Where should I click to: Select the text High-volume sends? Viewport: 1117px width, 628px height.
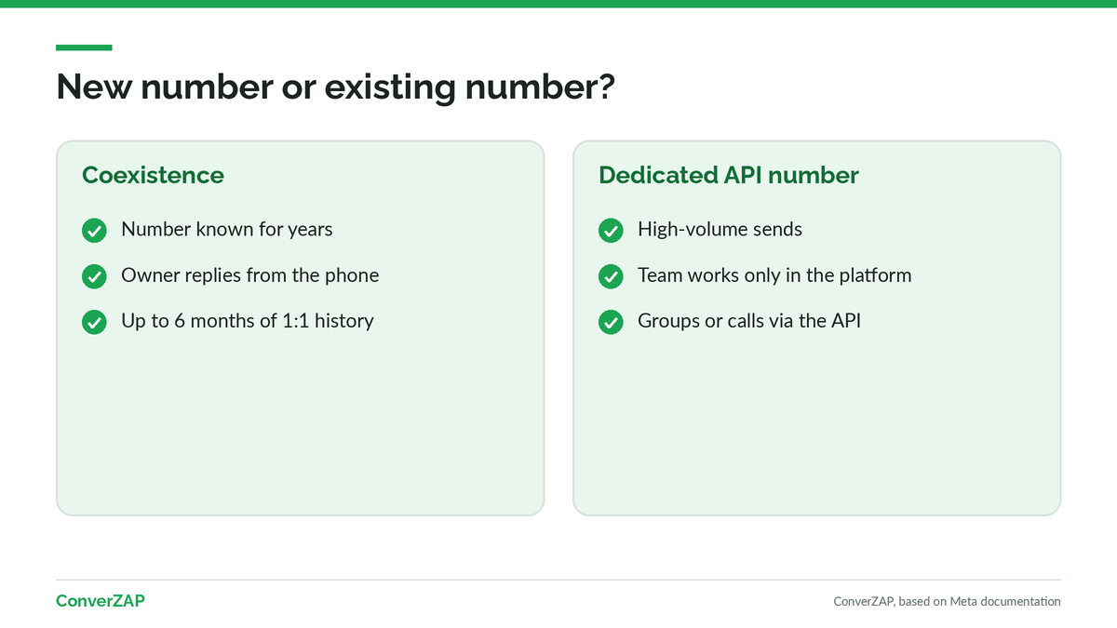[720, 229]
